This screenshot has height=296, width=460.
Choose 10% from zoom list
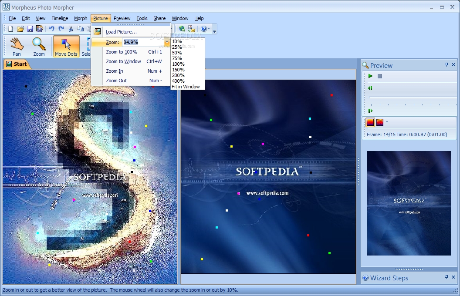pyautogui.click(x=177, y=41)
